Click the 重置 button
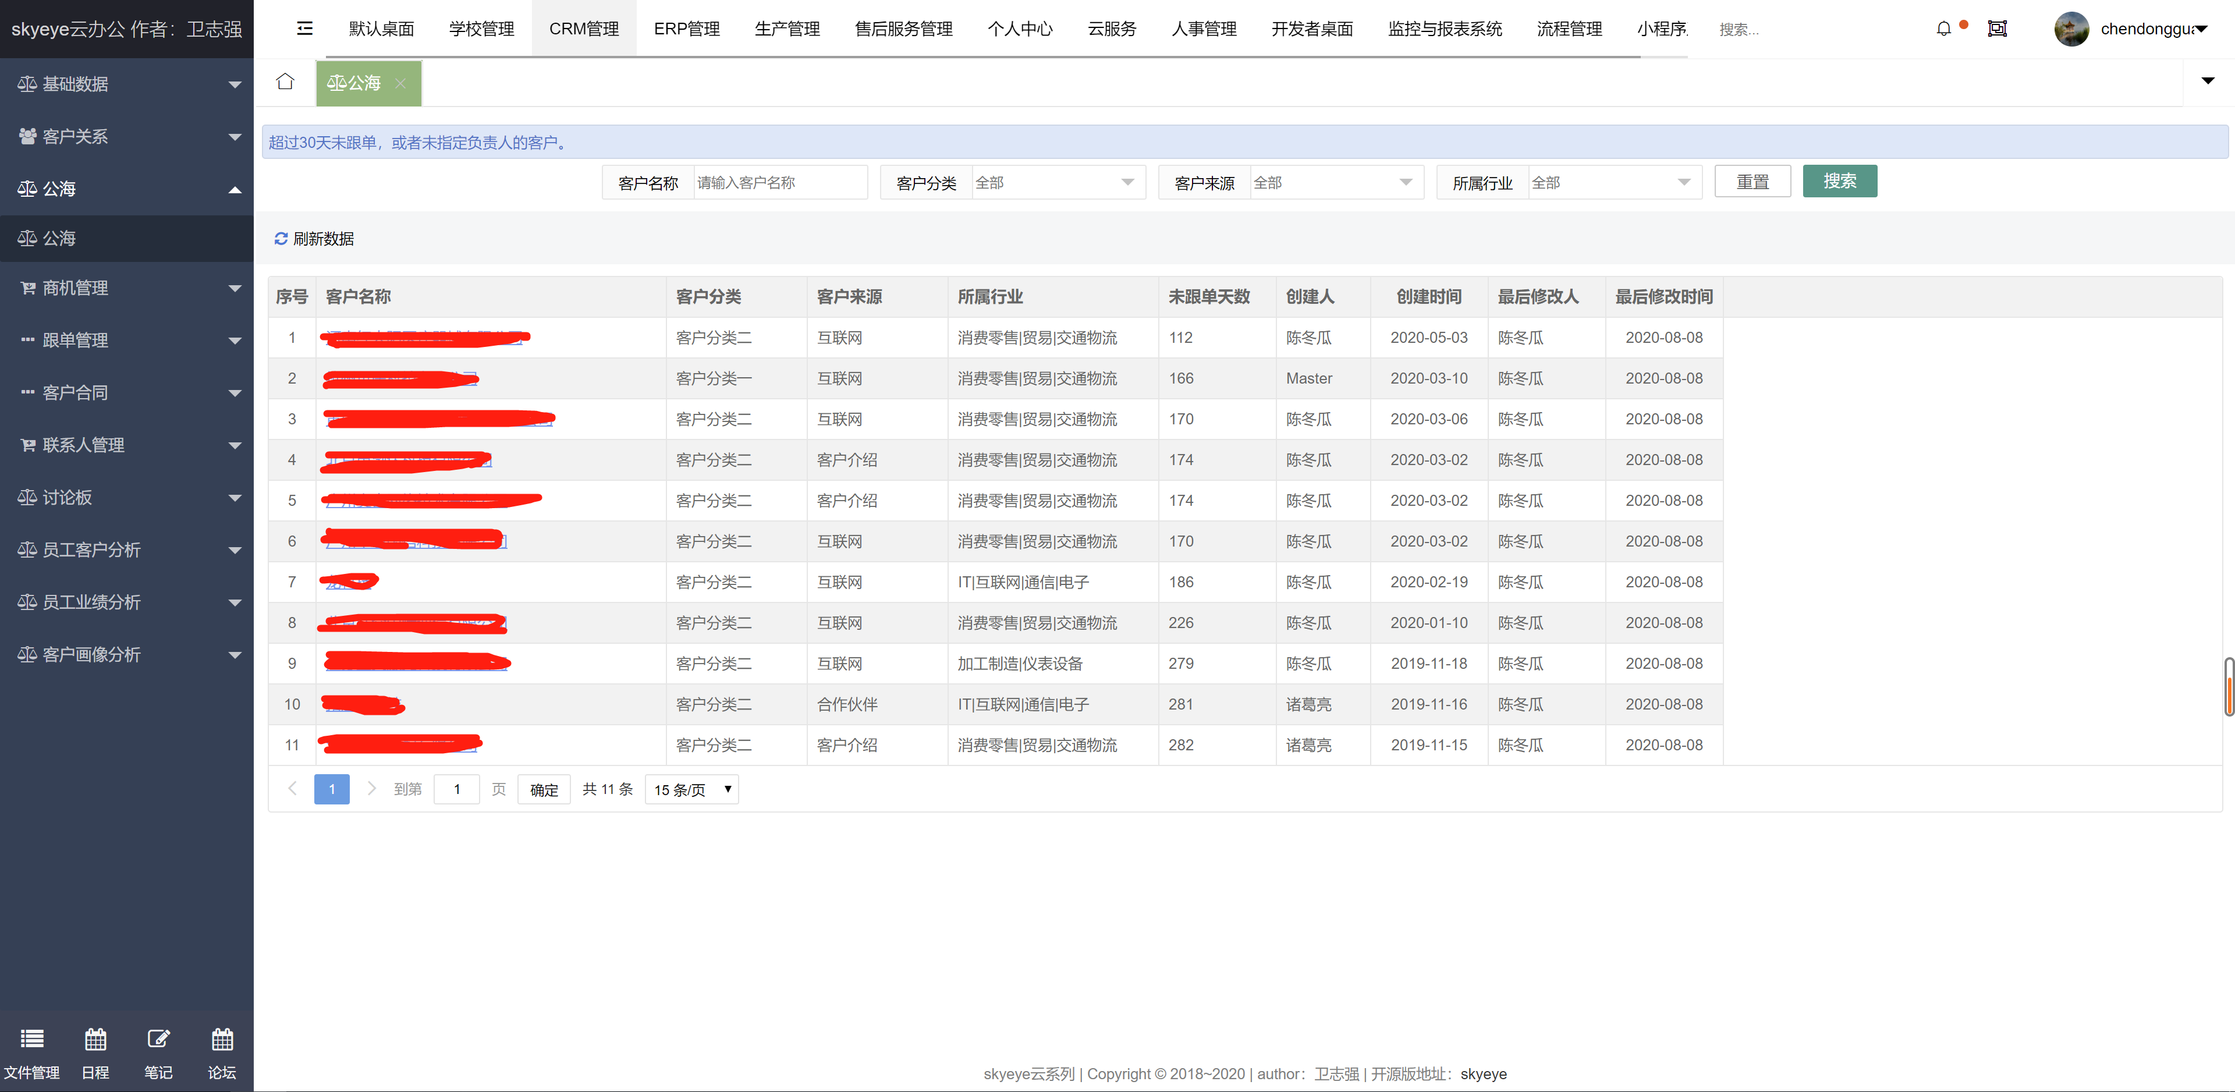Viewport: 2235px width, 1092px height. tap(1752, 182)
